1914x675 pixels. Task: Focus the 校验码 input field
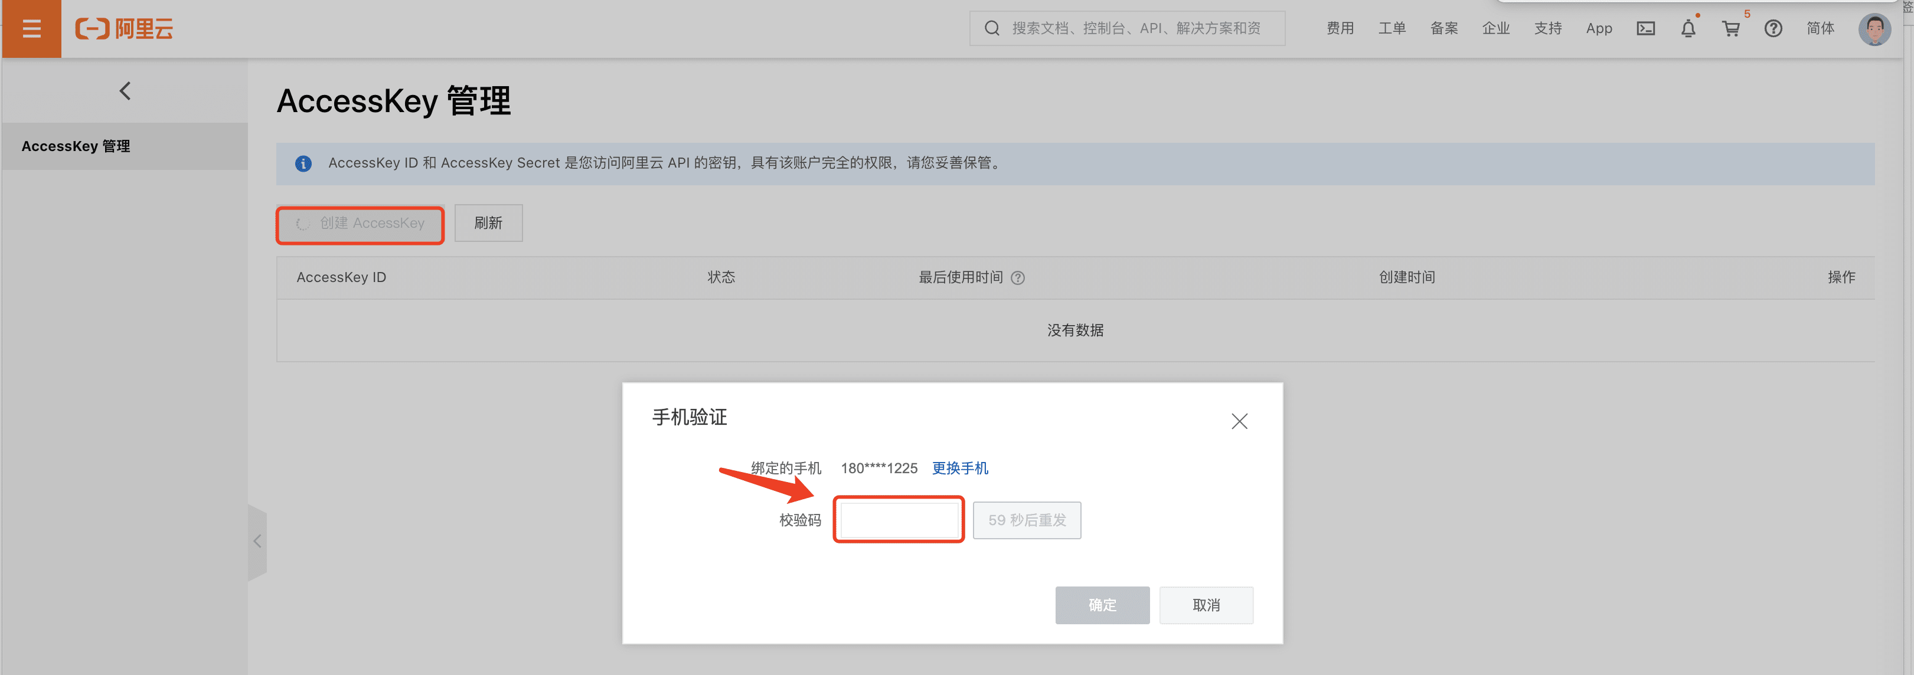[x=899, y=520]
